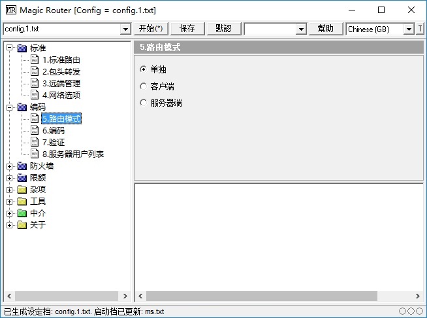Expand the 限额 tree node
The height and width of the screenshot is (318, 427).
(x=10, y=178)
